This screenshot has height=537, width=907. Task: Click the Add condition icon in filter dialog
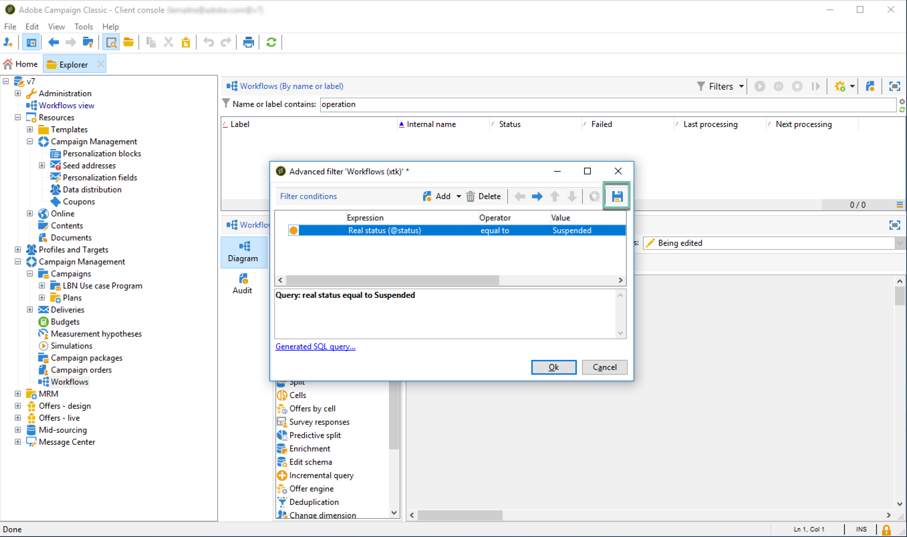(x=428, y=196)
